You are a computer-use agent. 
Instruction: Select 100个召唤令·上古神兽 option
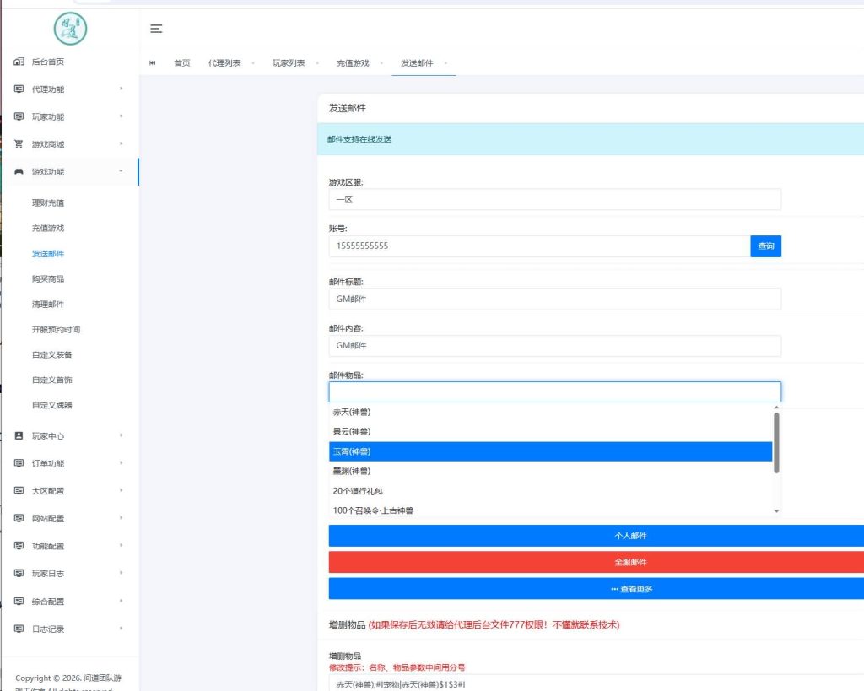point(550,510)
